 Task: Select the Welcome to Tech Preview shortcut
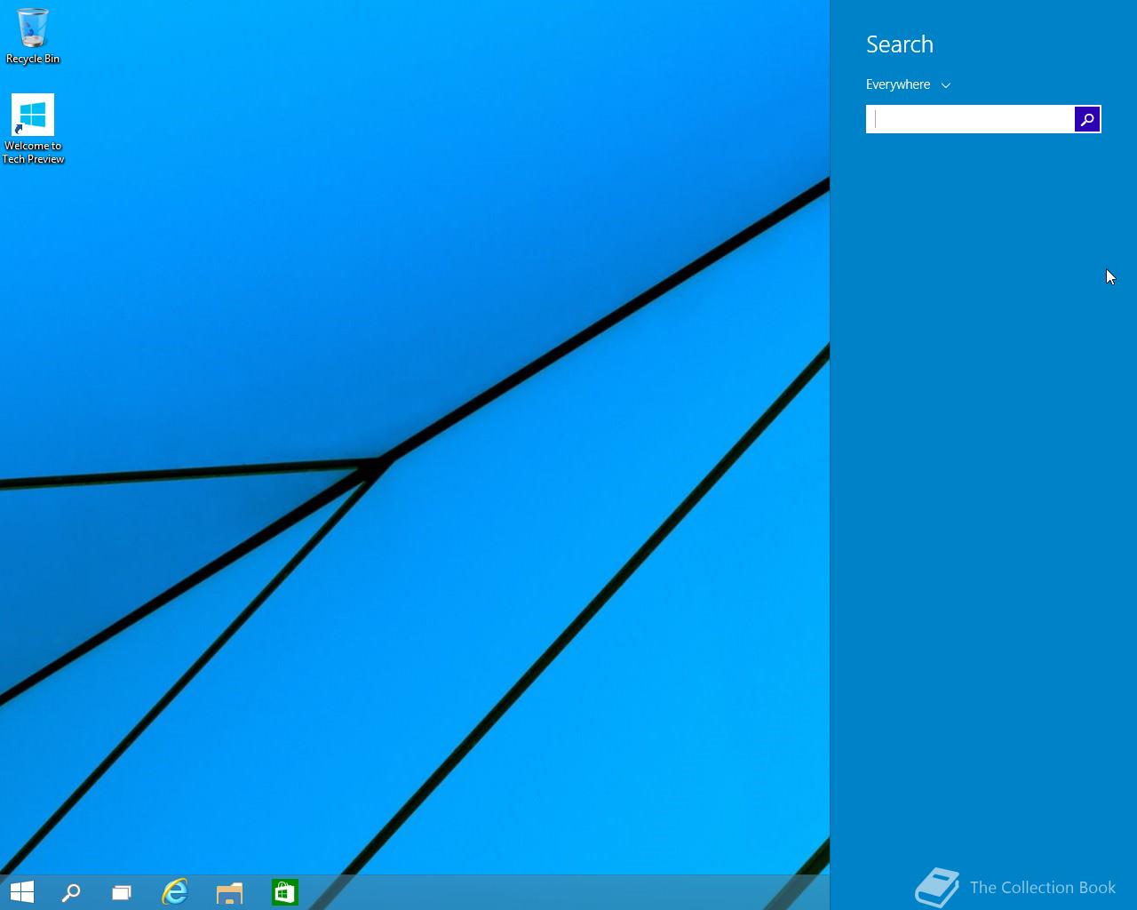[x=33, y=129]
